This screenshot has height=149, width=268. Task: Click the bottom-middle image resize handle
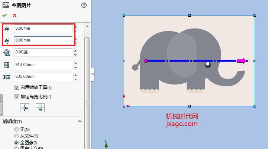click(189, 106)
